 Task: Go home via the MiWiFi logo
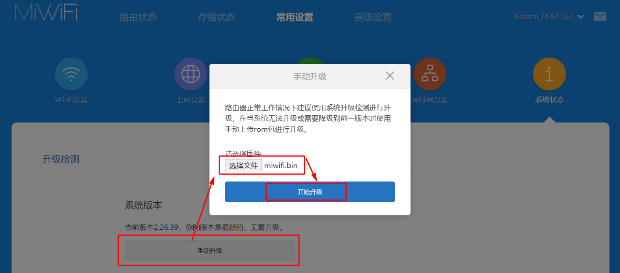(46, 13)
